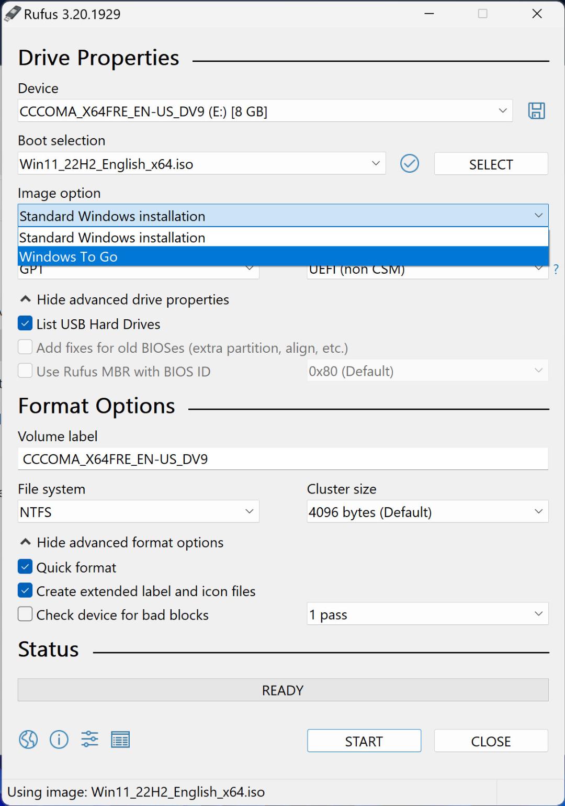Click the START button
The image size is (565, 806).
coord(364,741)
